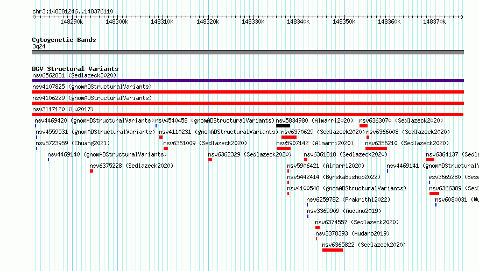Open nsv3378393 (Audano2019) label
The image size is (479, 271).
click(353, 233)
